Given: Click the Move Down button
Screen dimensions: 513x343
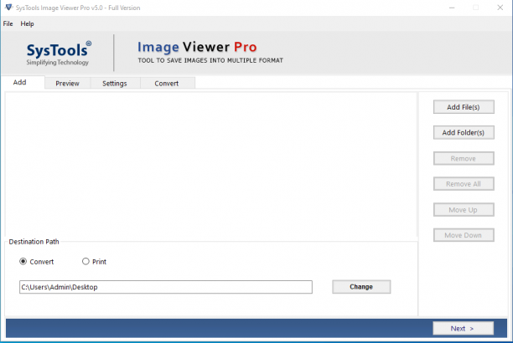Looking at the screenshot, I should point(464,235).
